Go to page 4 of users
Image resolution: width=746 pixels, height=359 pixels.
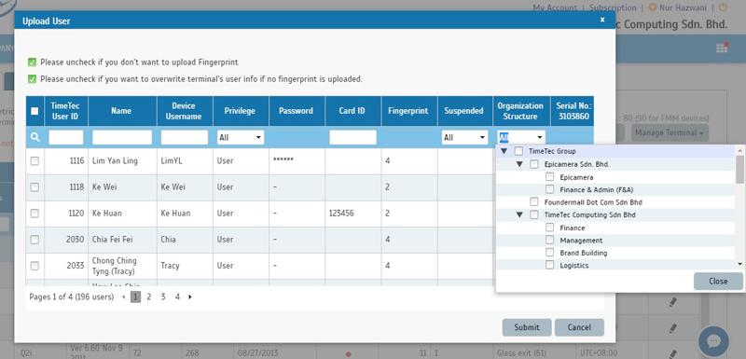pyautogui.click(x=177, y=297)
